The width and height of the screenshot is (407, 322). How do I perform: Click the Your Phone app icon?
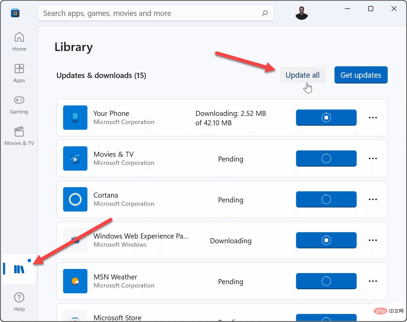(x=75, y=118)
